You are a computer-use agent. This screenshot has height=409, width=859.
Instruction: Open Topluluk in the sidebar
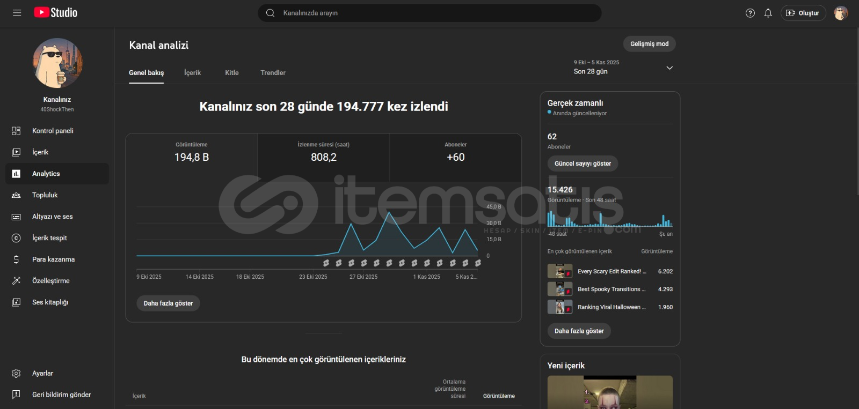coord(57,195)
